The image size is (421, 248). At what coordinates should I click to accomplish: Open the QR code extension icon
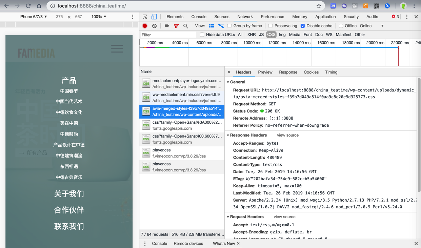(376, 6)
